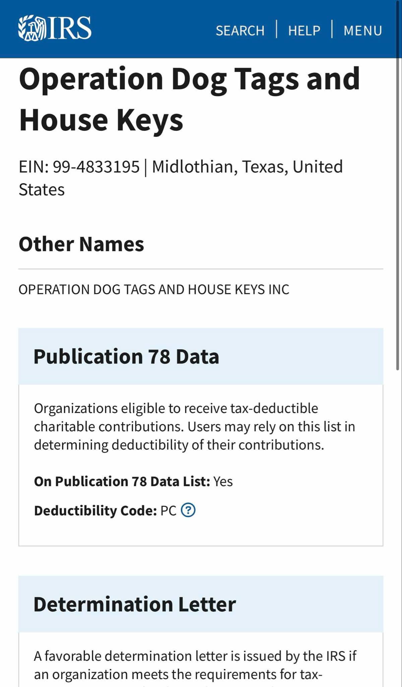Open the HELP link in header
The image size is (402, 687).
click(x=304, y=31)
